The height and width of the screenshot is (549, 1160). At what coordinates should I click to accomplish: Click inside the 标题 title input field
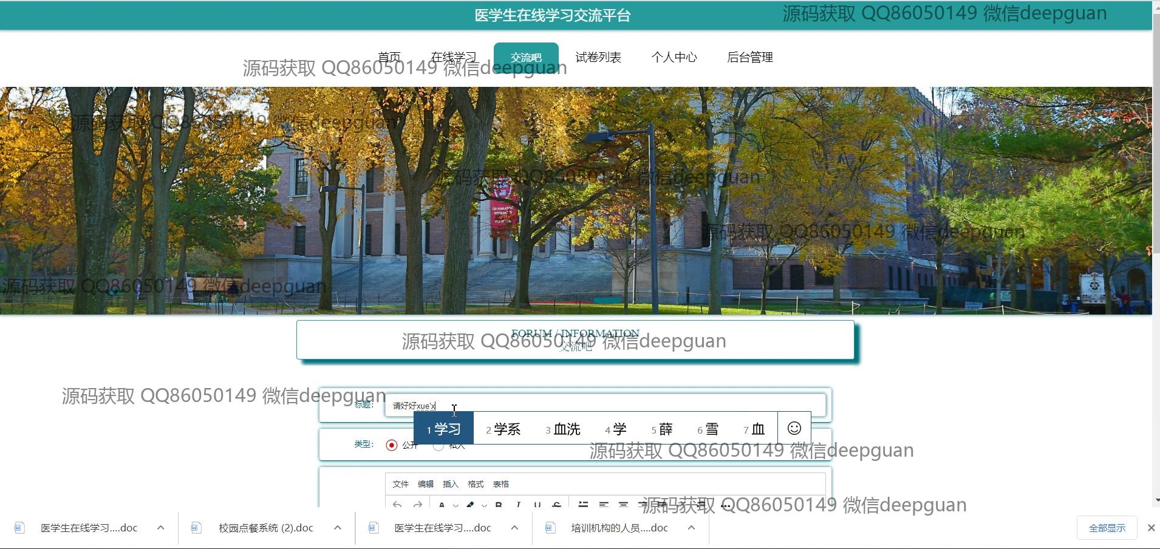607,405
